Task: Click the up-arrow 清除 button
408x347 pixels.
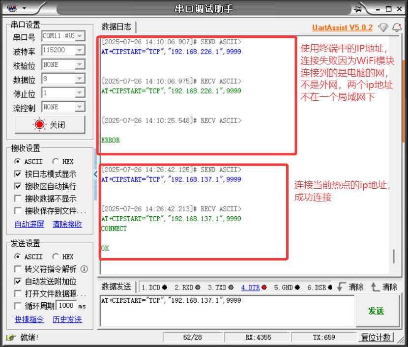Action: point(384,287)
